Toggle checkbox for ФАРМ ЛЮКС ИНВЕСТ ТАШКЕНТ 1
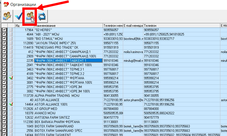This screenshot has width=227, height=136. click(x=4, y=61)
